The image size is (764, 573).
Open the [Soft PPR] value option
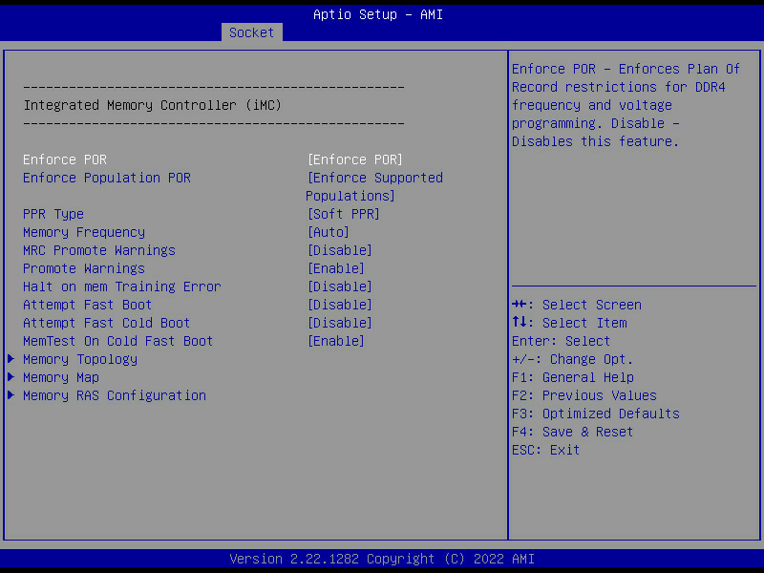tap(344, 214)
